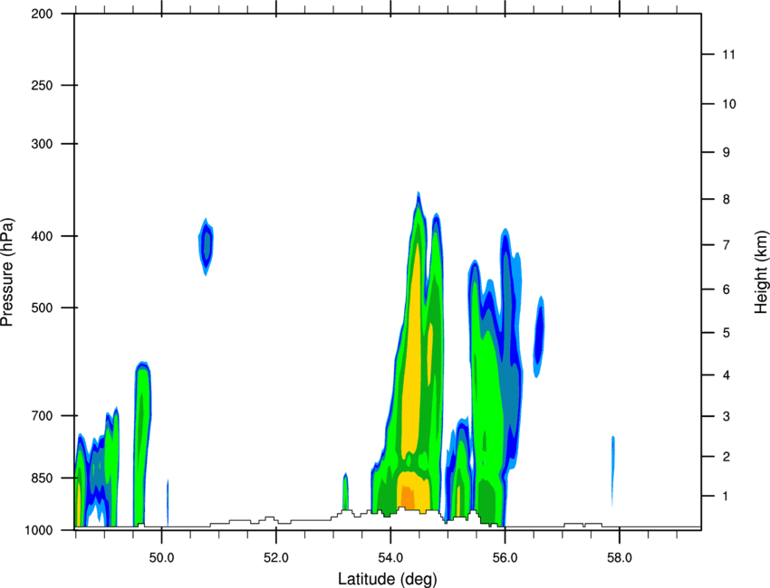Click the 300 pressure tick label
The height and width of the screenshot is (588, 770).
(42, 144)
